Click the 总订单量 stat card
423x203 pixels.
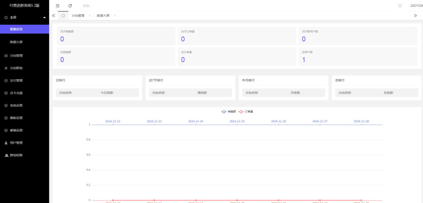[237, 57]
